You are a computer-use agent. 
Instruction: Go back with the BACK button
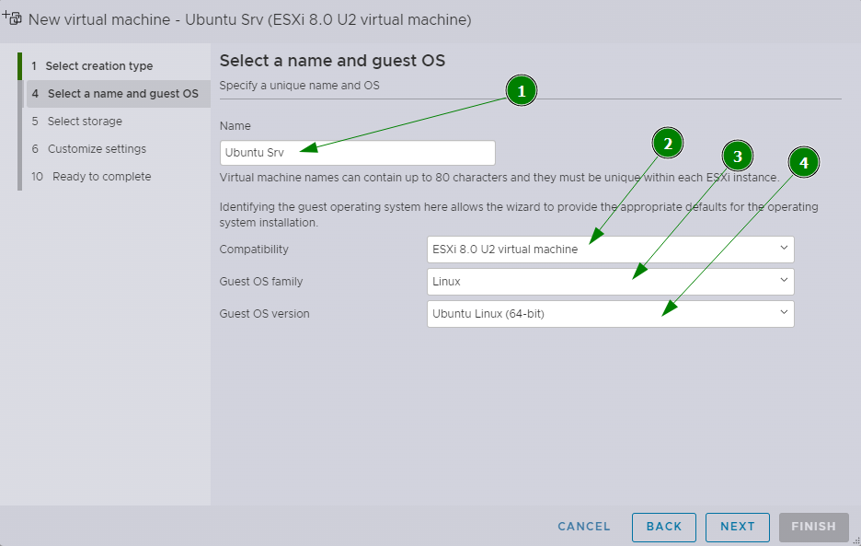pos(664,528)
